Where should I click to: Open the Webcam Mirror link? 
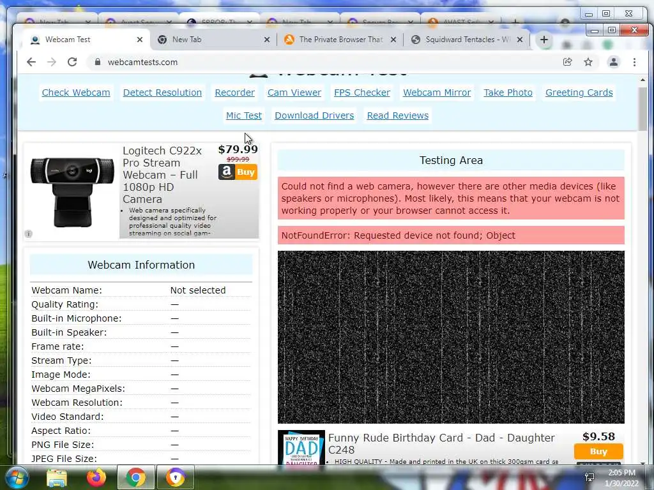tap(437, 93)
